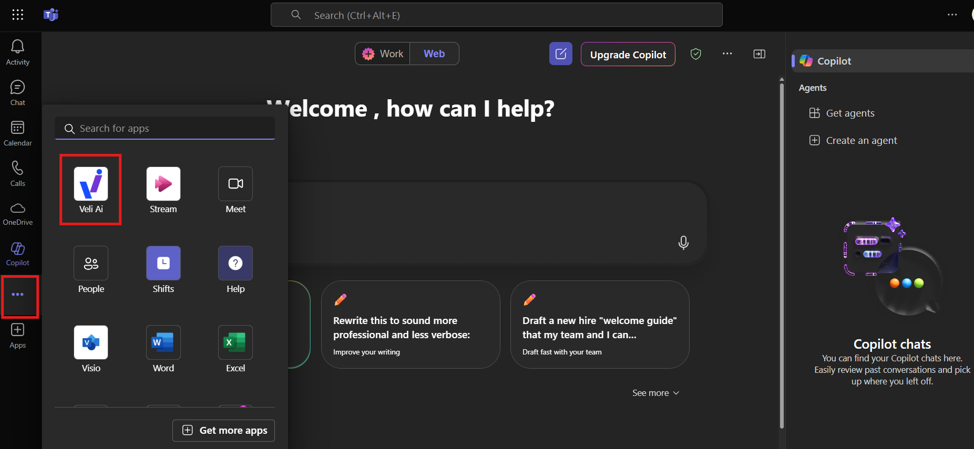Launch the Visio app
Viewport: 974px width, 449px height.
(91, 349)
